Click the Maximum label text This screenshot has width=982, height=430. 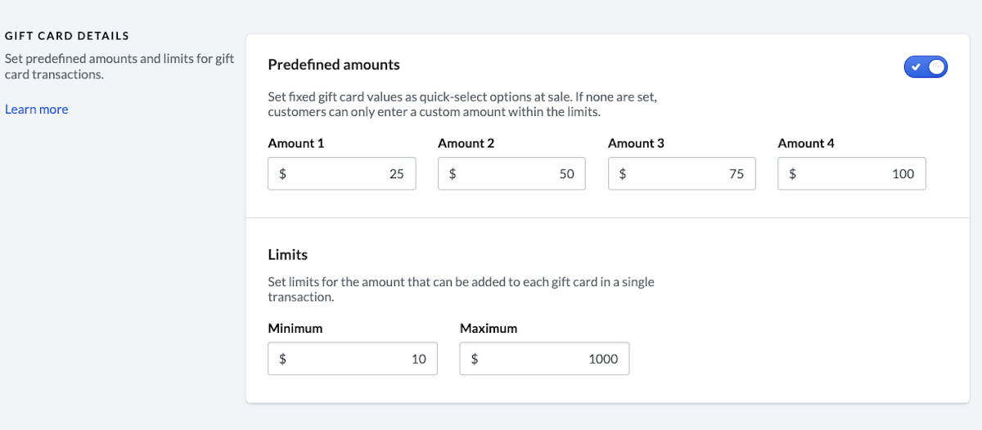[x=489, y=328]
